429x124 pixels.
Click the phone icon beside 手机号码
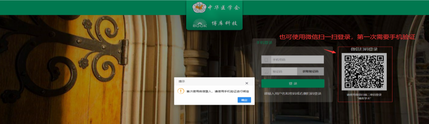(266, 60)
